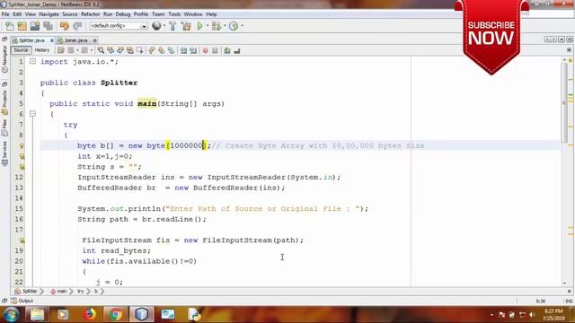
Task: Click the Windows Start button
Action: coord(11,314)
